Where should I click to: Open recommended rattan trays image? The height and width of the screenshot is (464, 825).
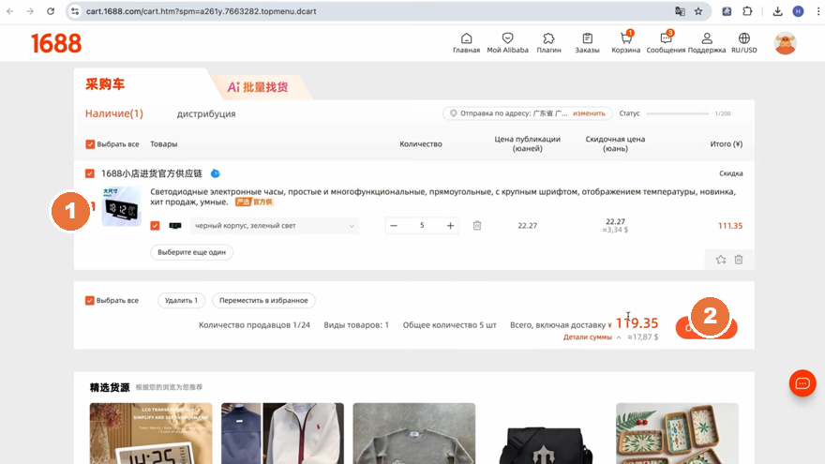pos(677,433)
